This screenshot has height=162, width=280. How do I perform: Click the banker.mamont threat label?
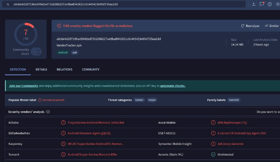click(x=54, y=100)
